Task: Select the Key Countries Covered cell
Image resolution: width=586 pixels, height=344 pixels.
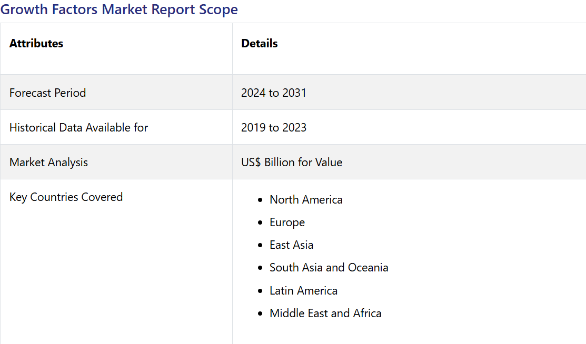Action: [66, 197]
